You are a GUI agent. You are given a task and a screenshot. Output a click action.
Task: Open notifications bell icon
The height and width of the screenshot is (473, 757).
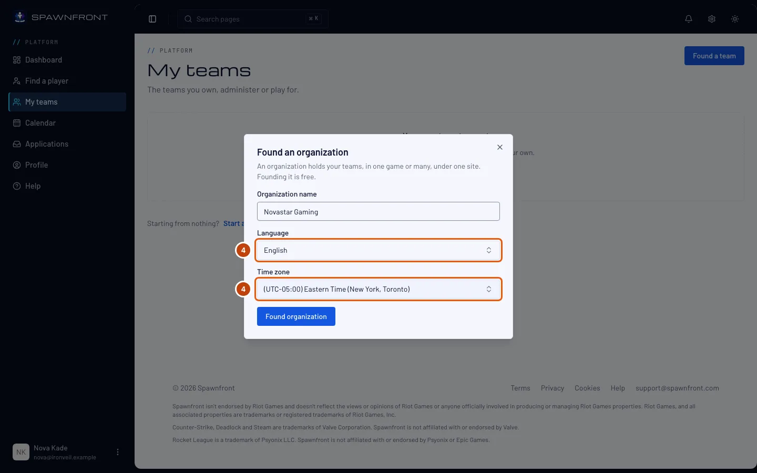tap(689, 19)
